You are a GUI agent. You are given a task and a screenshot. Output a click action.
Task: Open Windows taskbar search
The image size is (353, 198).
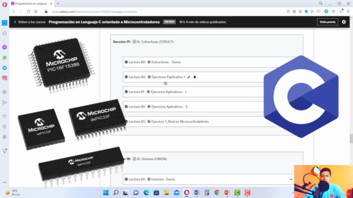116,193
